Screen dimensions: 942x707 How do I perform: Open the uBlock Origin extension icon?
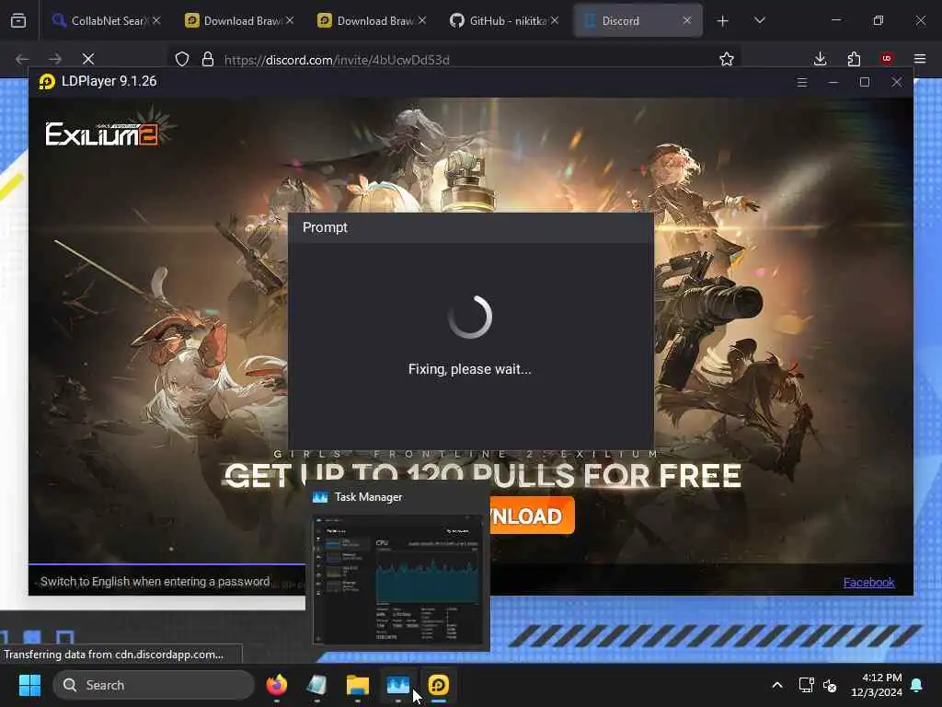click(887, 58)
